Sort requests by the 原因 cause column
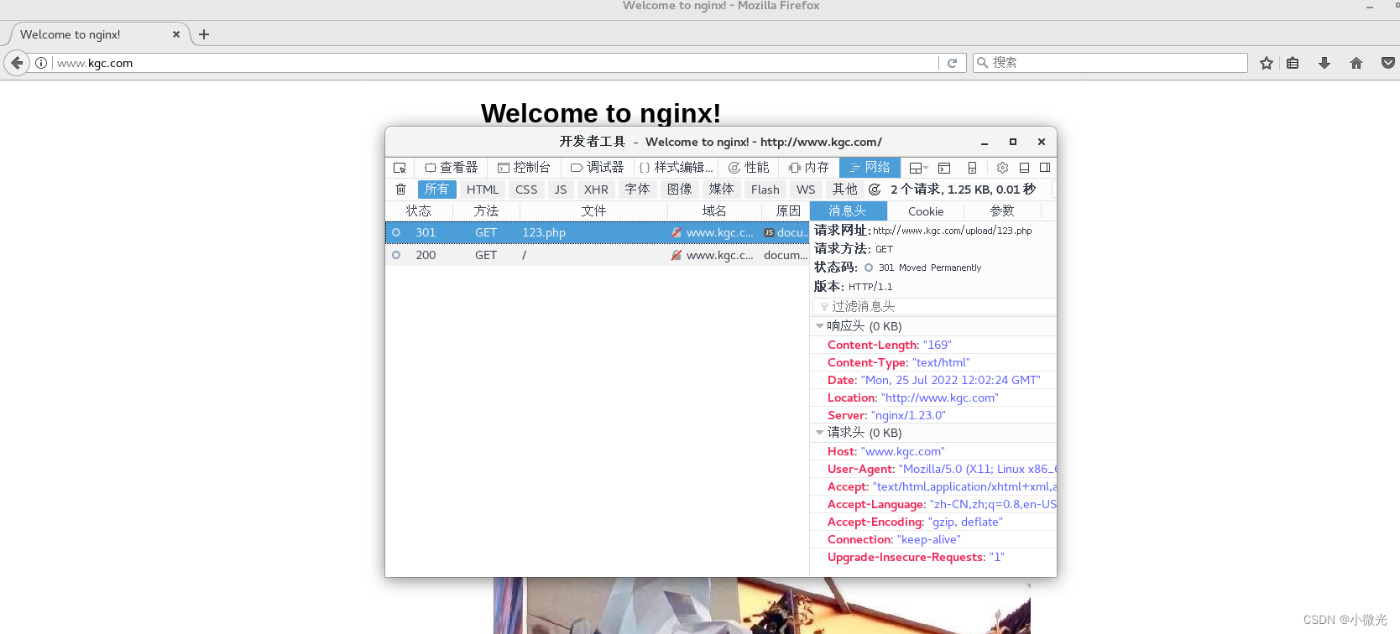 (786, 211)
